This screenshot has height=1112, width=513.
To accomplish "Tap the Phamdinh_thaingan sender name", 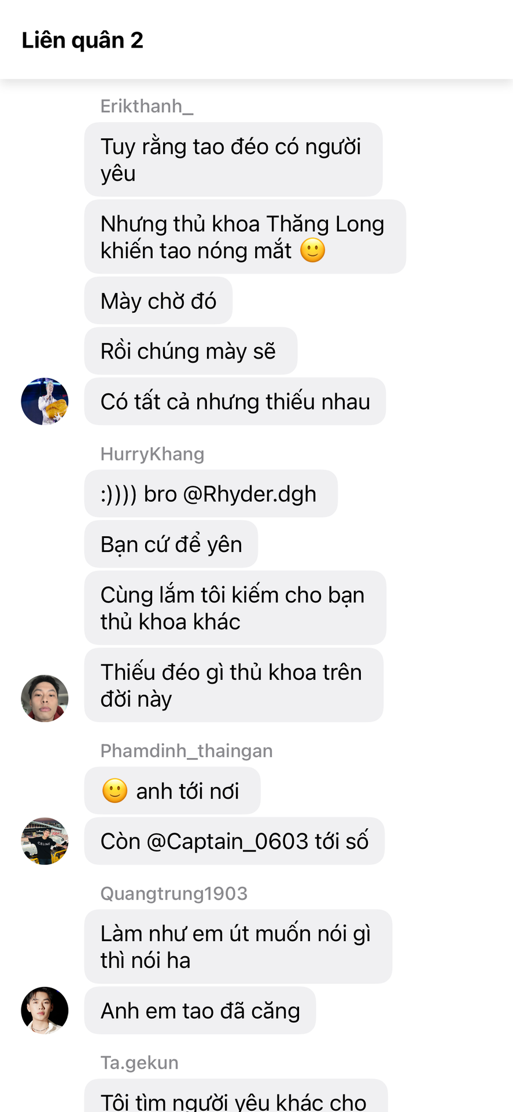I will (186, 751).
